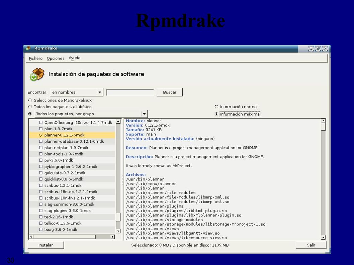Select 'Selecciones de Mandrakelinux' radio button
The image size is (354, 265).
pos(30,100)
